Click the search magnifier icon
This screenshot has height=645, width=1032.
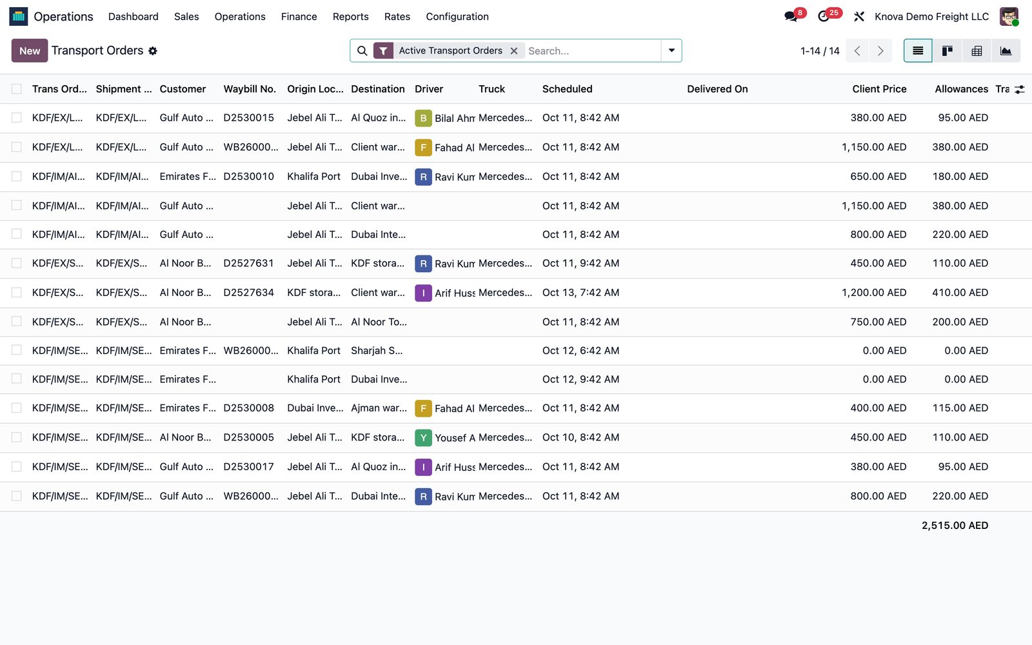point(362,51)
